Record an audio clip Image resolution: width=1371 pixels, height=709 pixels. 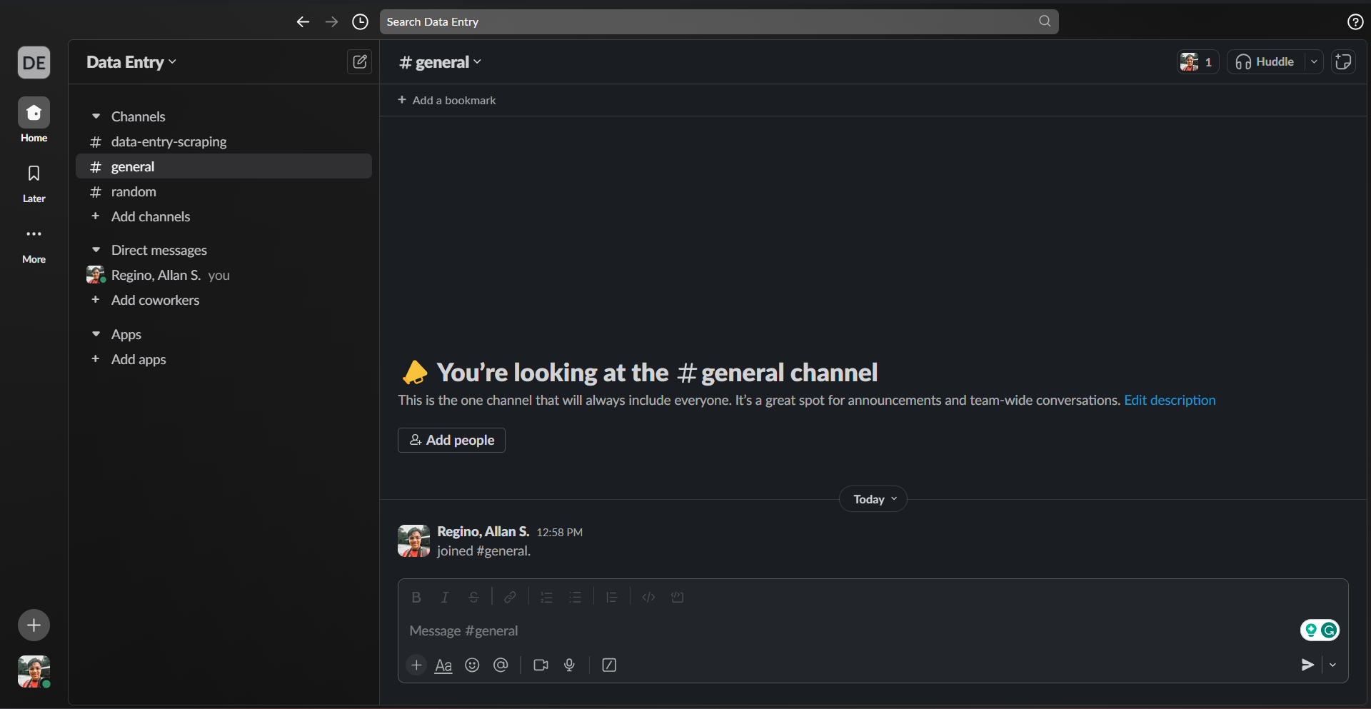point(569,665)
